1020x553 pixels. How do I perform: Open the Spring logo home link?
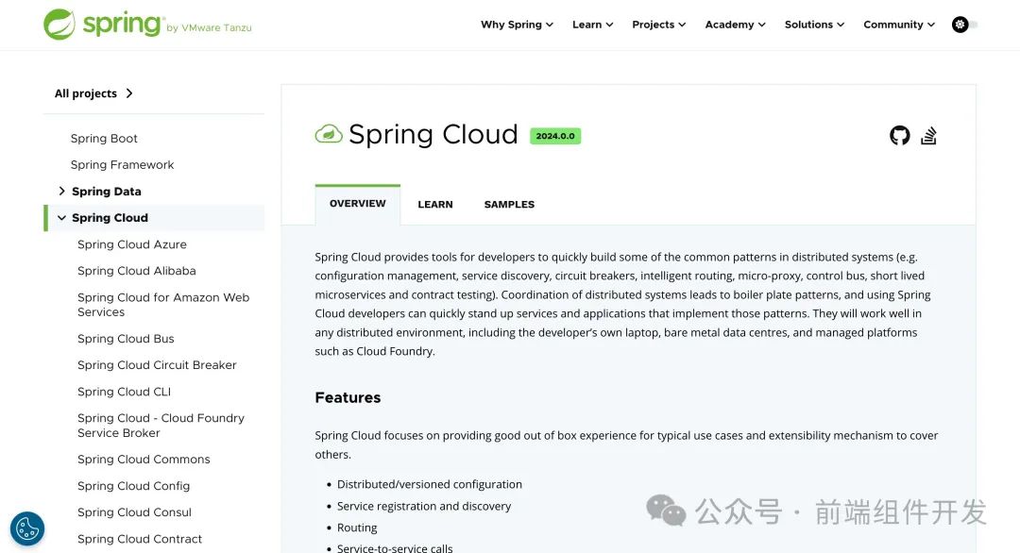pos(147,25)
